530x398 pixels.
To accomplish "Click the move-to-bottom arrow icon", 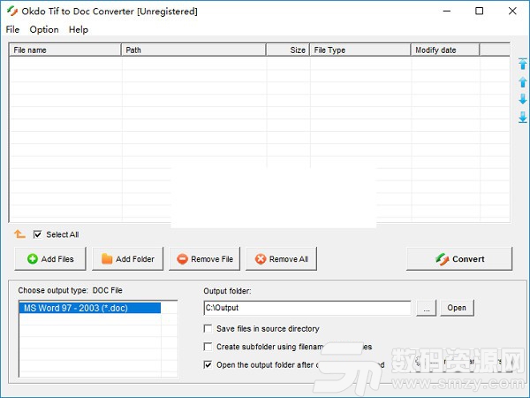I will click(523, 117).
